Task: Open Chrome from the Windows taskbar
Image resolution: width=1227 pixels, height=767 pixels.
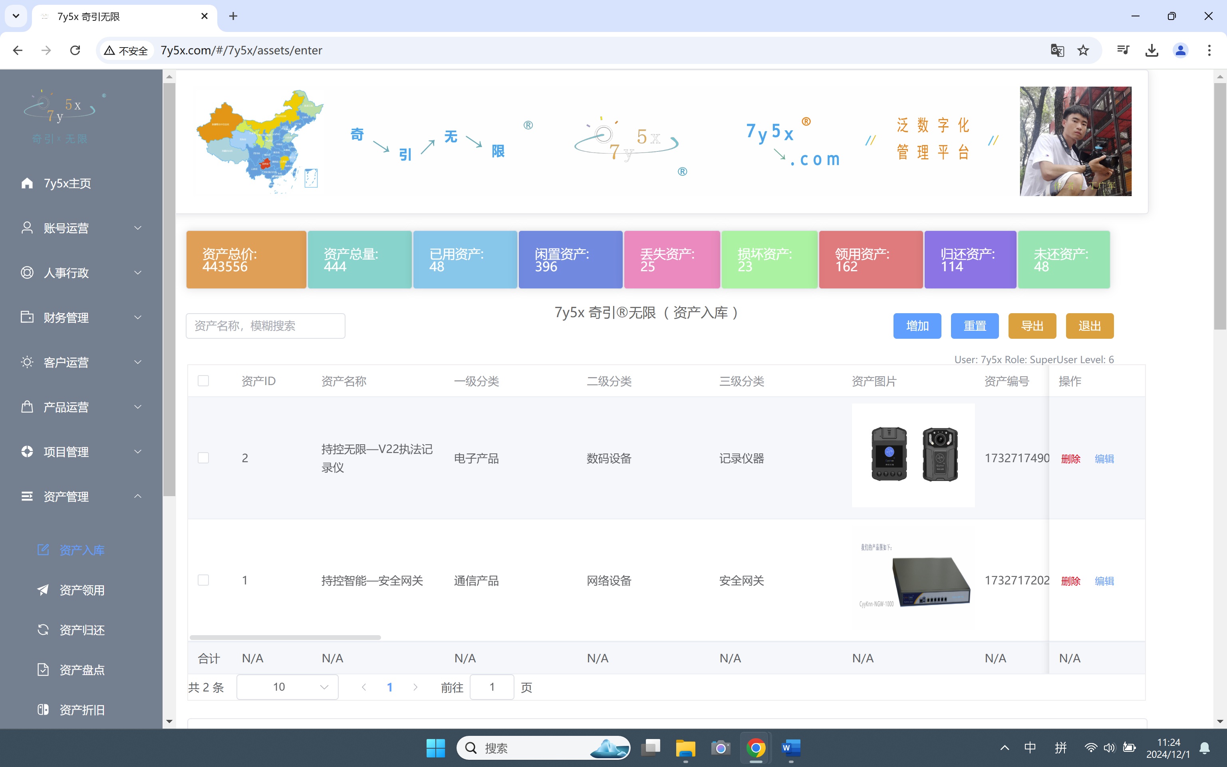Action: pyautogui.click(x=755, y=748)
